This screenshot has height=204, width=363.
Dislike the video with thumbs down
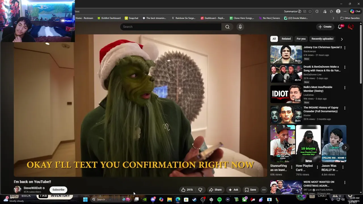pyautogui.click(x=200, y=190)
